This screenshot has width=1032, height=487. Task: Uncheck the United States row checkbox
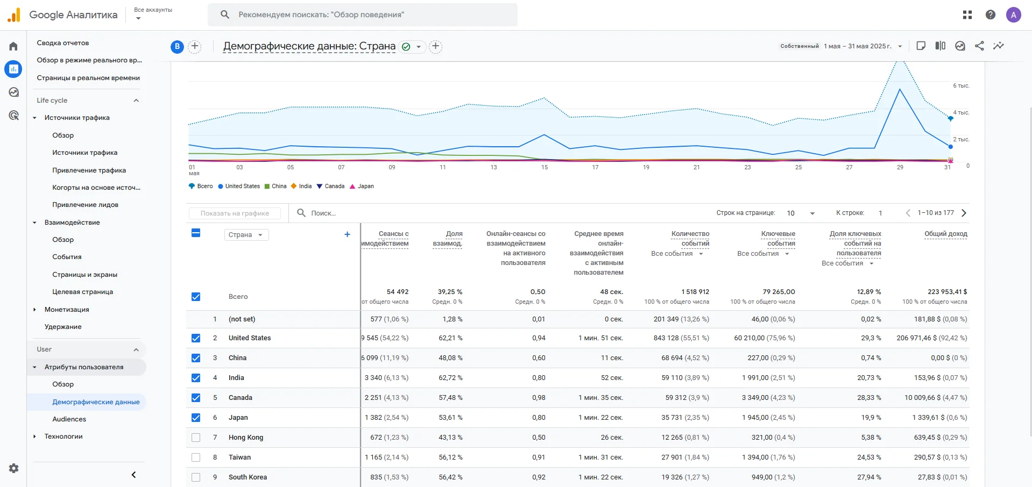point(196,338)
